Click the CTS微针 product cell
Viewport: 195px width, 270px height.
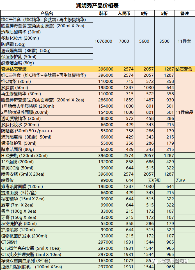click(47, 242)
